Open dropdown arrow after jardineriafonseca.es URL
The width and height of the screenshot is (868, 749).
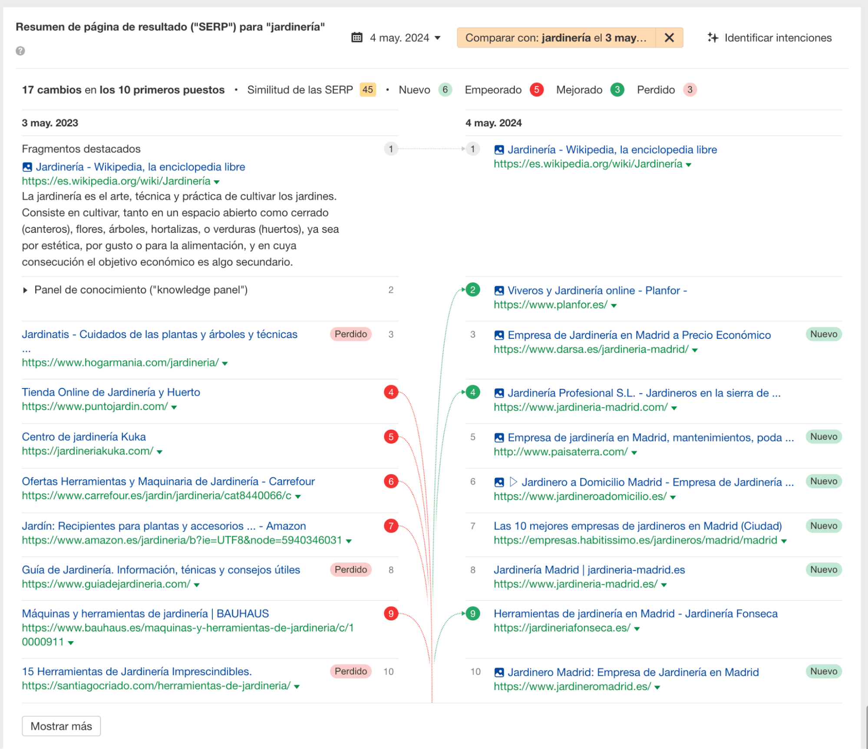click(637, 629)
